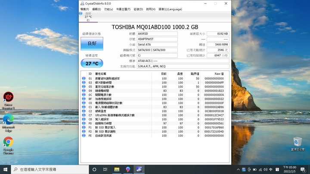Click the serial number field 45HPTPWST
Viewport: 310px width, 174px height.
(157, 39)
